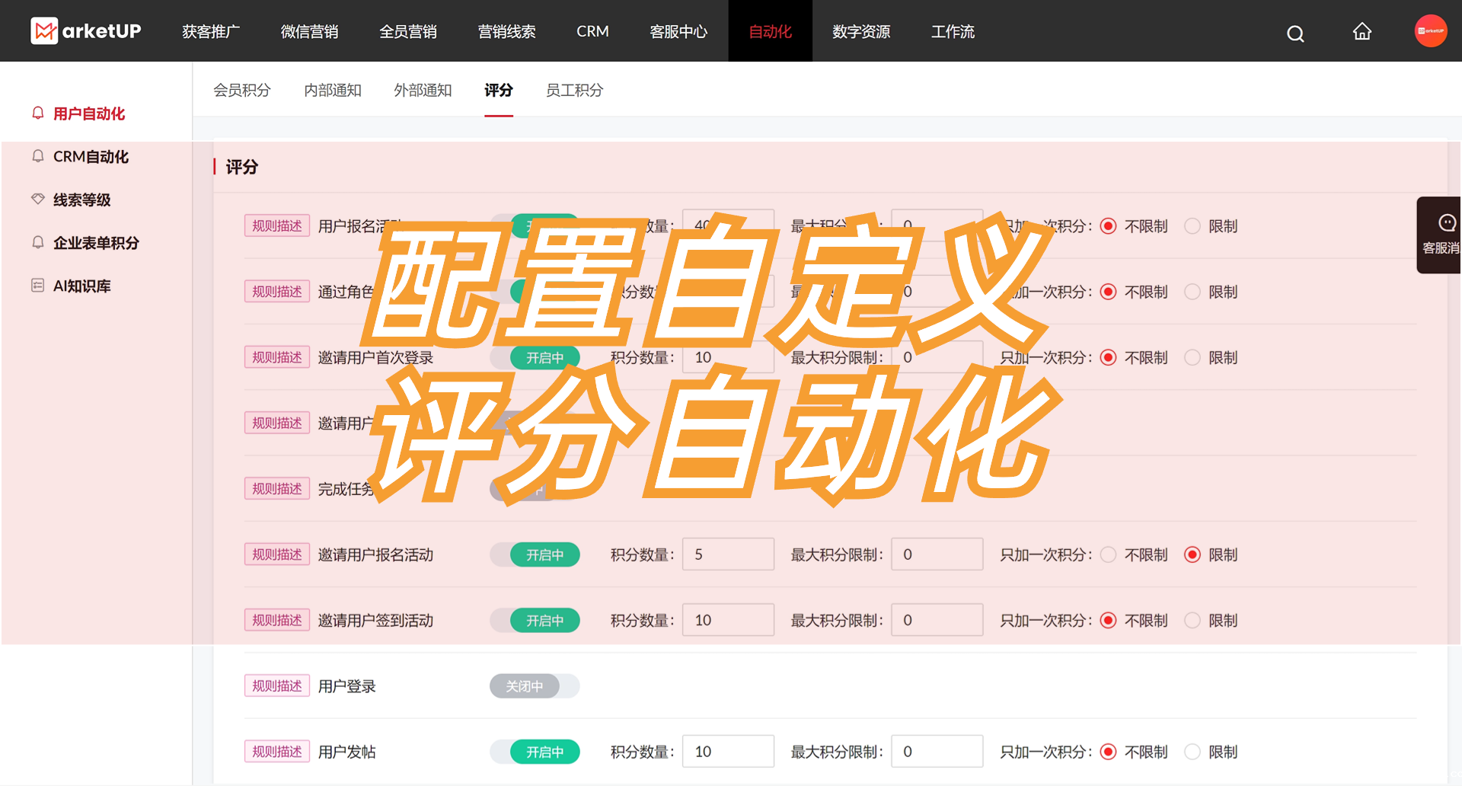The height and width of the screenshot is (786, 1462).
Task: Select 限制 for 通过角色 row
Action: click(x=1192, y=292)
